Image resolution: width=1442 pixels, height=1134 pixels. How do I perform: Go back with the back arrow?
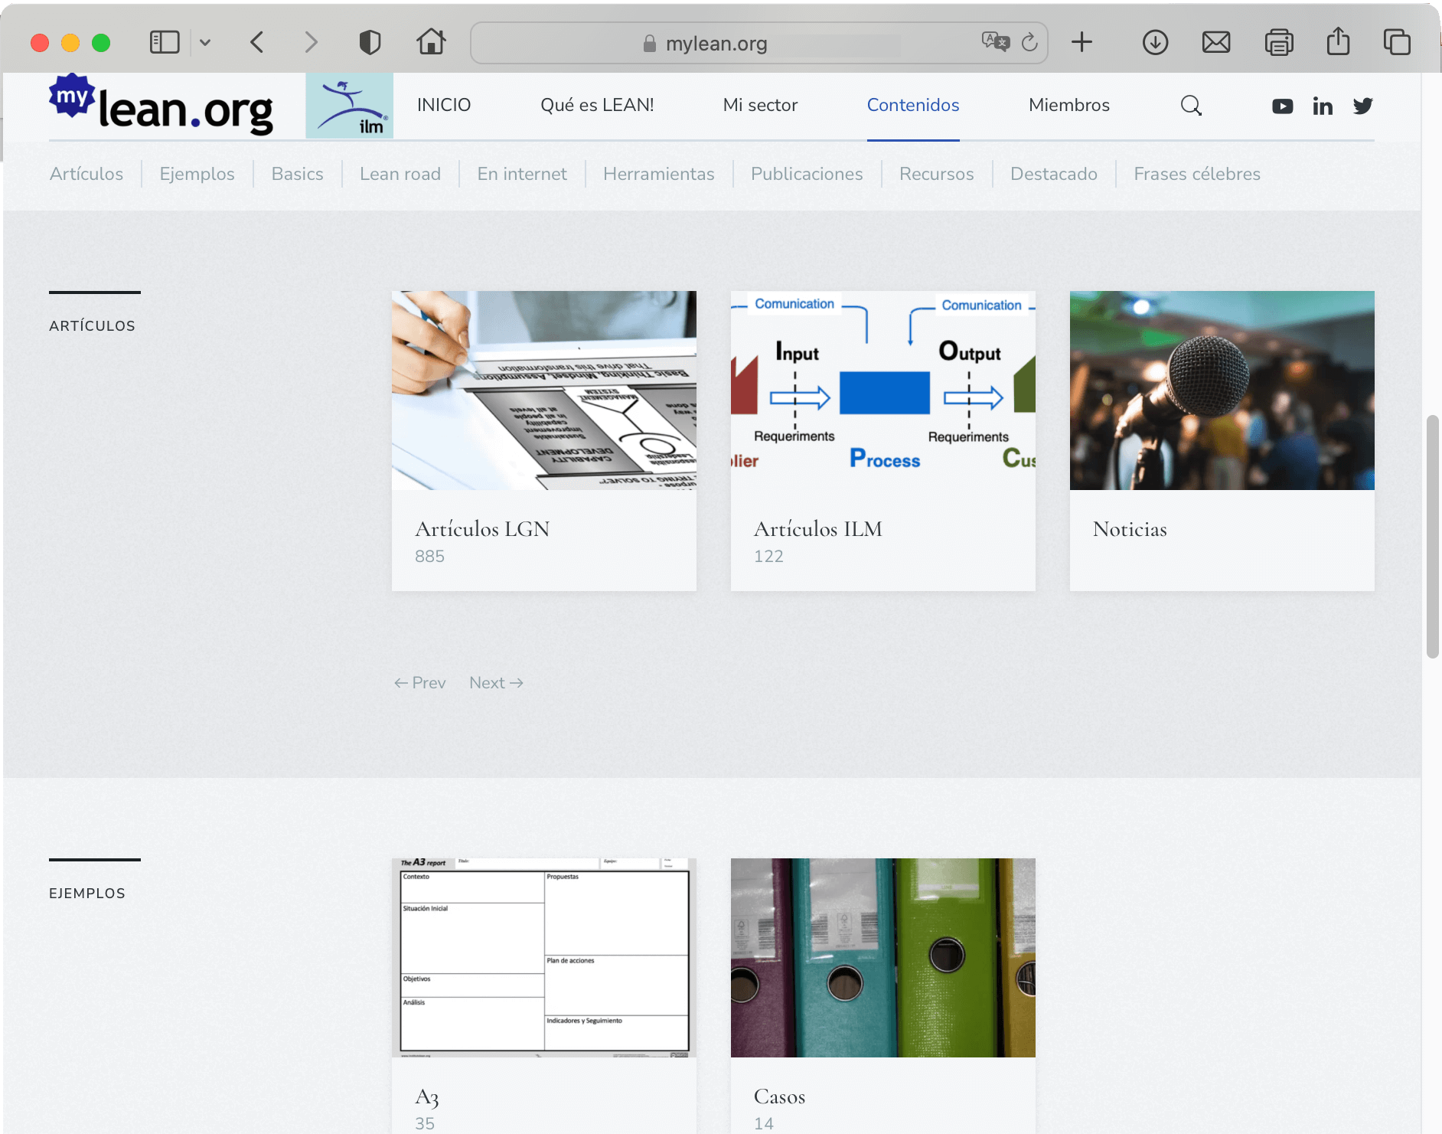tap(257, 42)
